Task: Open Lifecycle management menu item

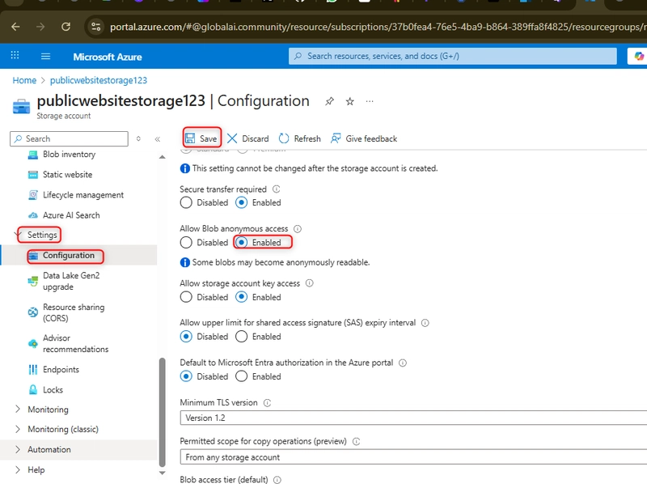Action: tap(83, 195)
